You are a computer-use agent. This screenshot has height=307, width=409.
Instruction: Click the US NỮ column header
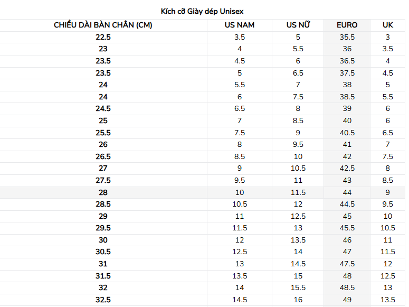(x=298, y=25)
